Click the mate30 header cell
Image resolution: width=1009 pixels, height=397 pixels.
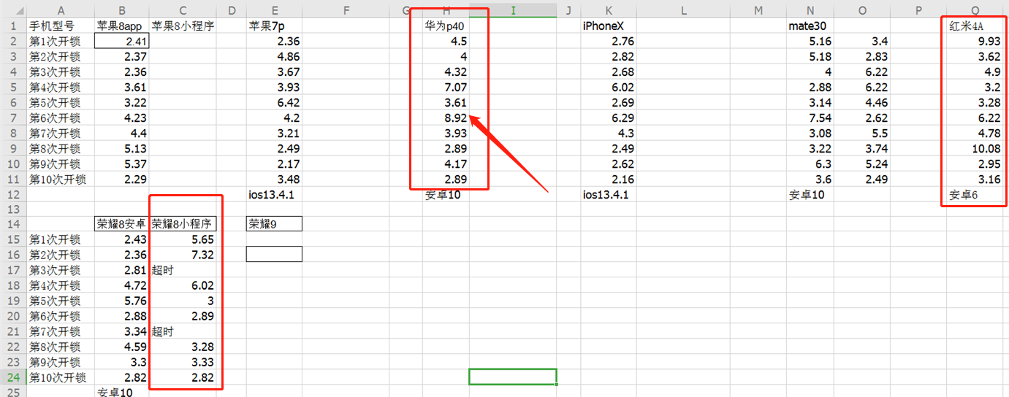pyautogui.click(x=810, y=26)
